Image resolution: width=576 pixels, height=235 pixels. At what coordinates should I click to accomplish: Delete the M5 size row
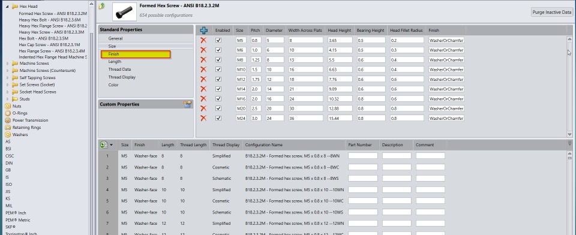pyautogui.click(x=203, y=40)
